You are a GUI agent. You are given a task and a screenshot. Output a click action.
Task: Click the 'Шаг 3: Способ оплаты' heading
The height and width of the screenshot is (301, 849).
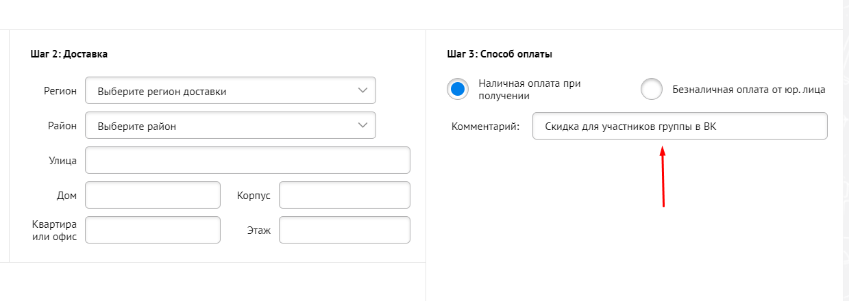click(499, 53)
